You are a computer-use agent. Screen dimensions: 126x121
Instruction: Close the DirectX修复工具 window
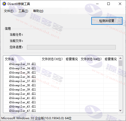pos(120,4)
